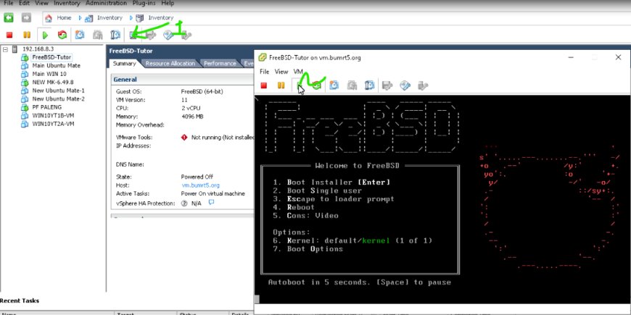
Task: Click the vm.bumrt5.org host link
Action: [200, 185]
